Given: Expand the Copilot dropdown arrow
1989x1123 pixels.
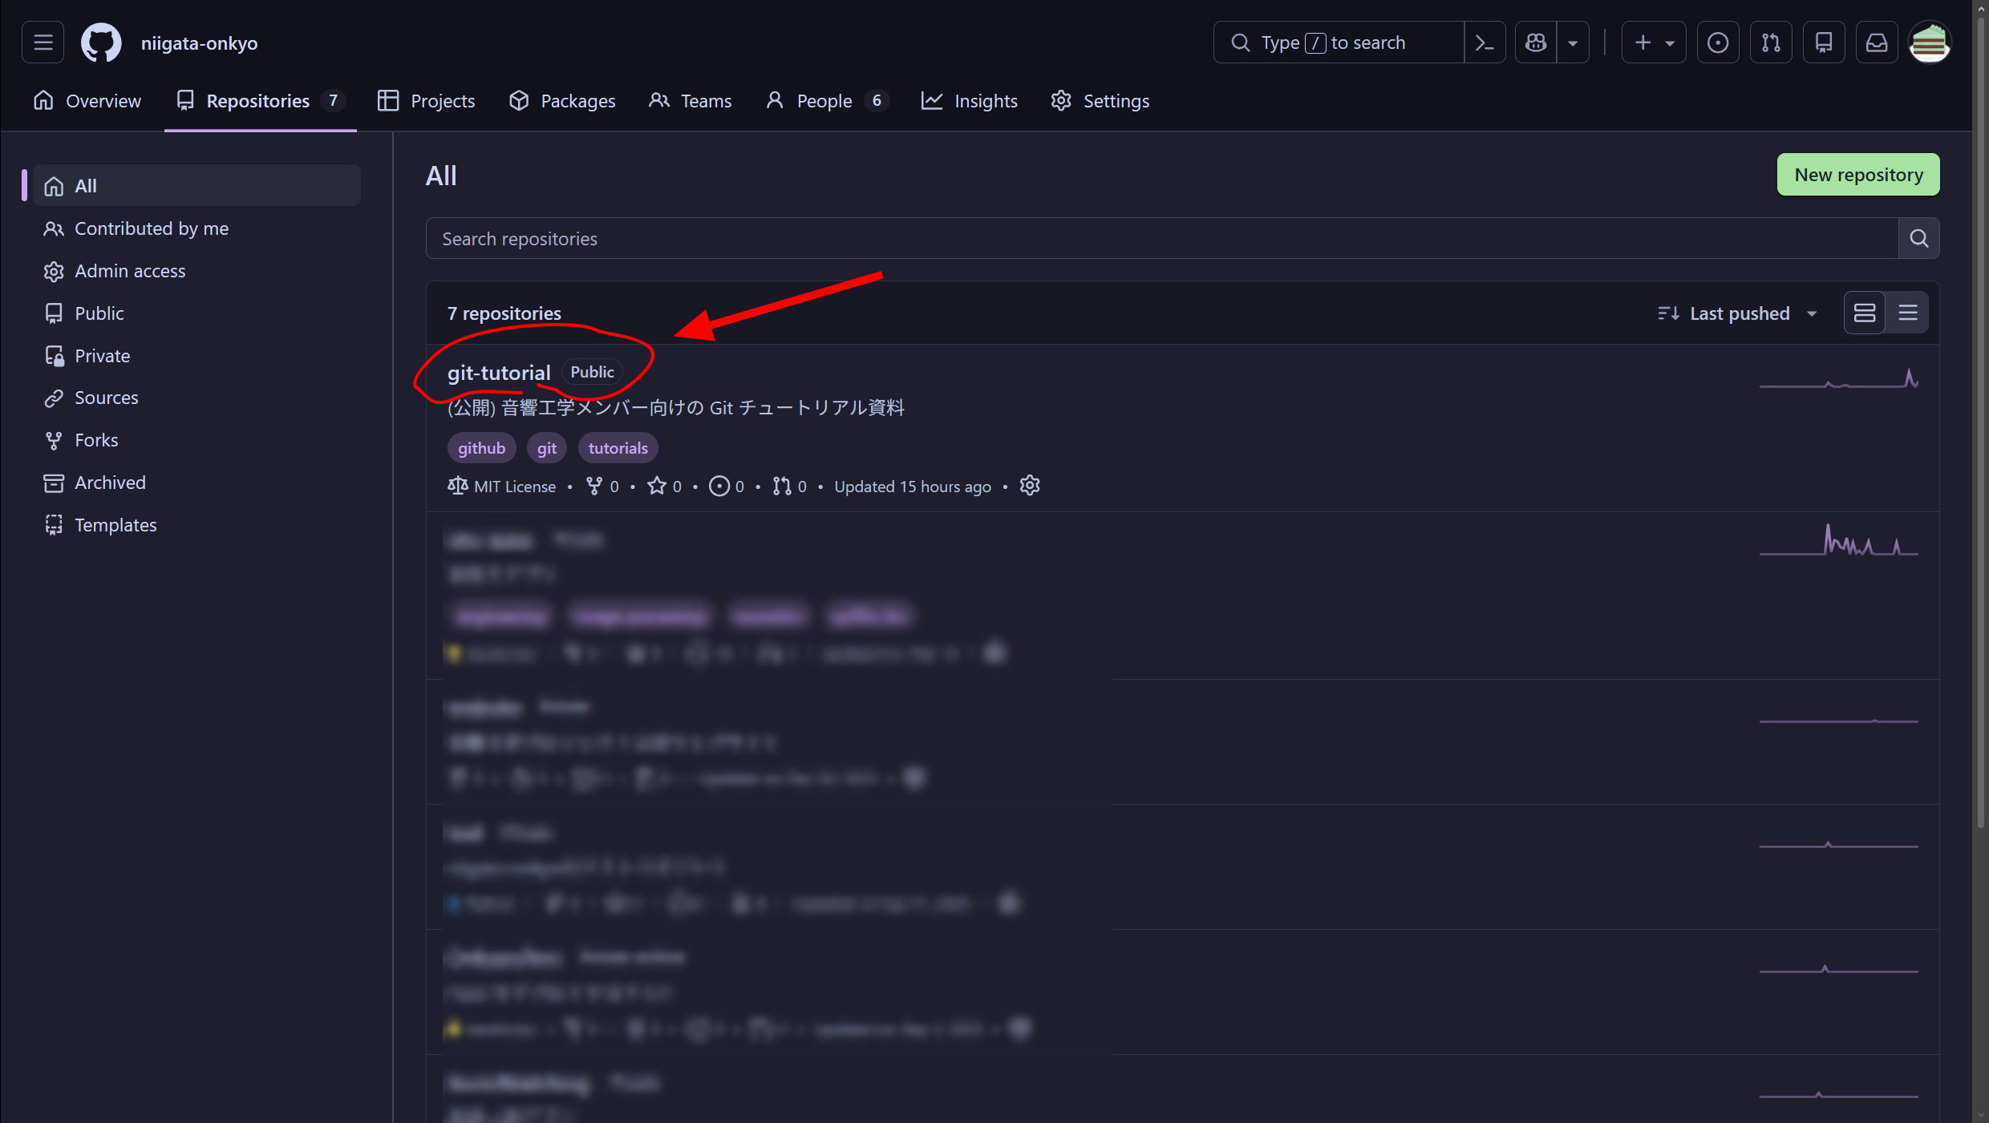Looking at the screenshot, I should (x=1573, y=42).
